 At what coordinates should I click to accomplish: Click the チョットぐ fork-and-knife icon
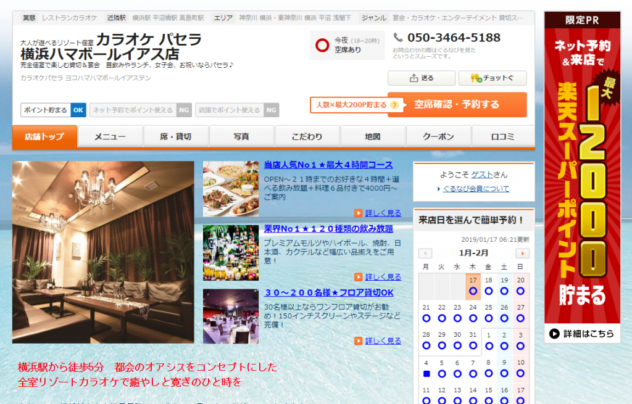coord(476,78)
